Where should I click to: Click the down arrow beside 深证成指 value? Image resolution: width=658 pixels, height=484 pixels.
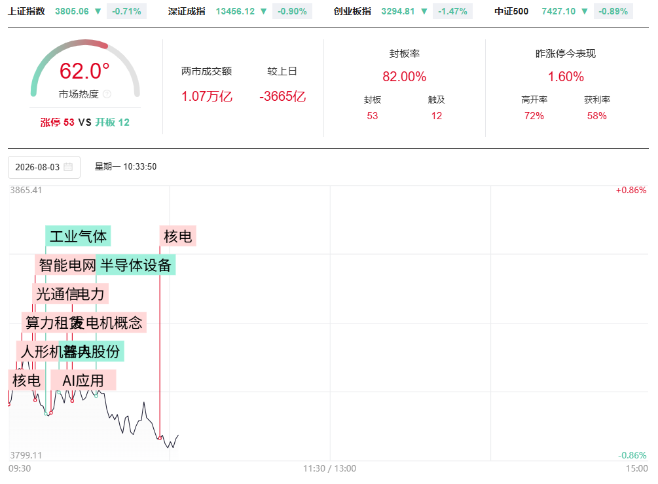pyautogui.click(x=264, y=11)
